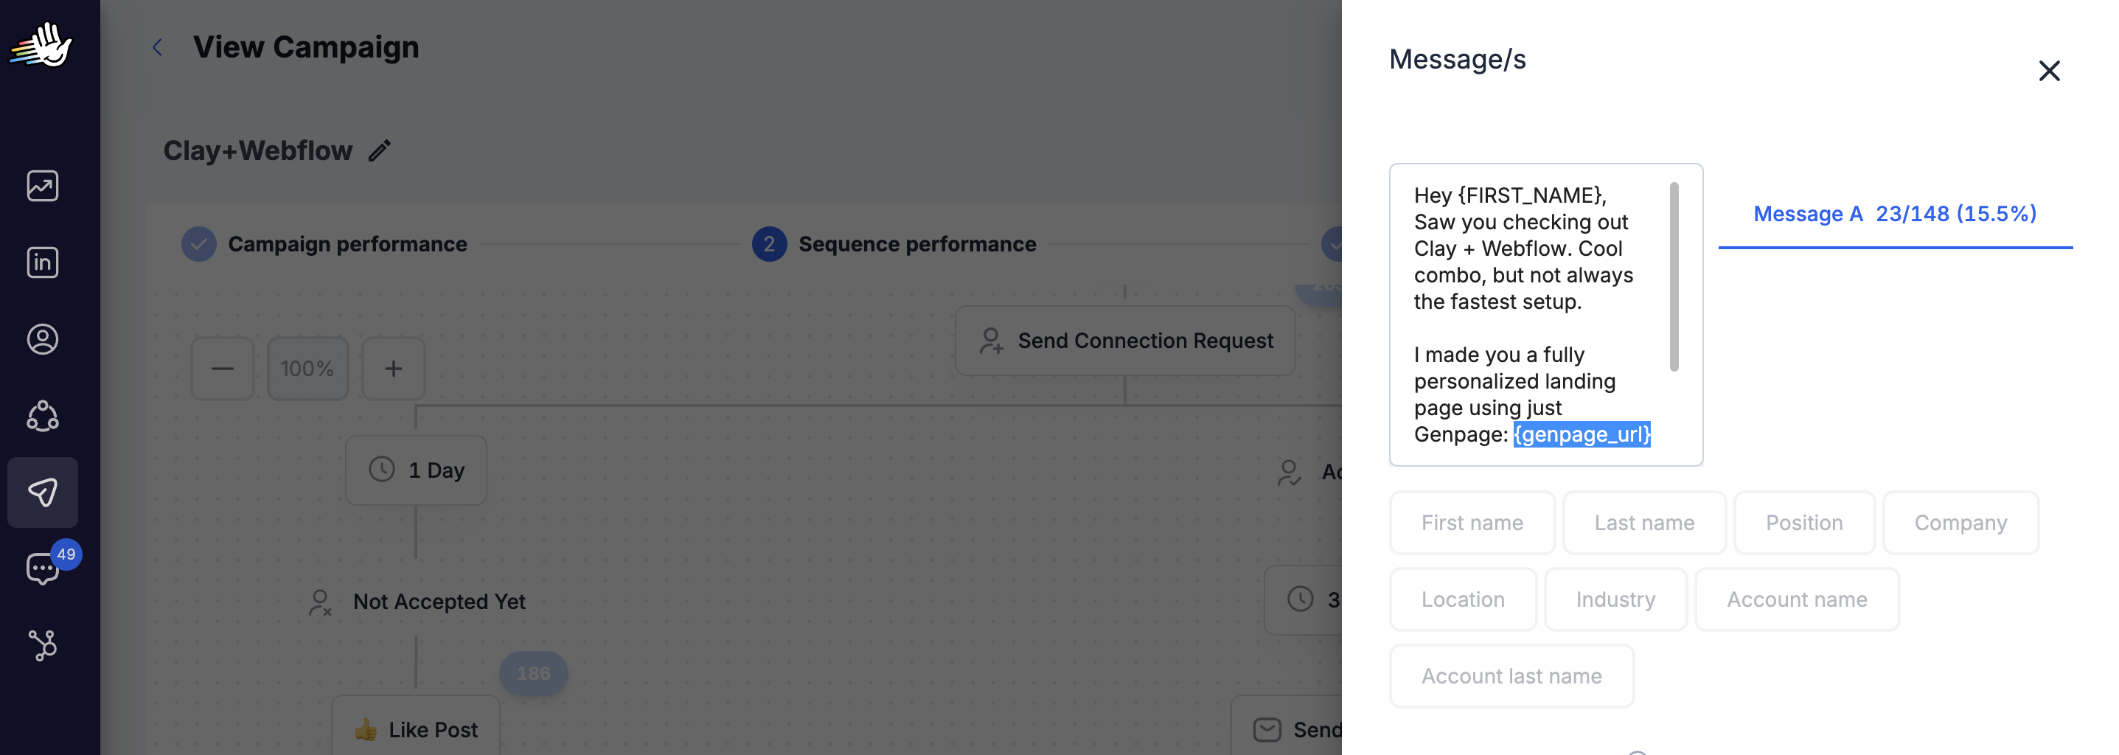2119x755 pixels.
Task: Open the campaigns paper plane sidebar icon
Action: pyautogui.click(x=43, y=492)
